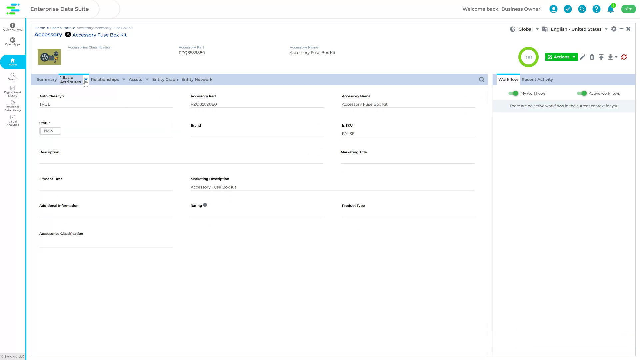Expand the Relationships tab chevron

tap(124, 79)
